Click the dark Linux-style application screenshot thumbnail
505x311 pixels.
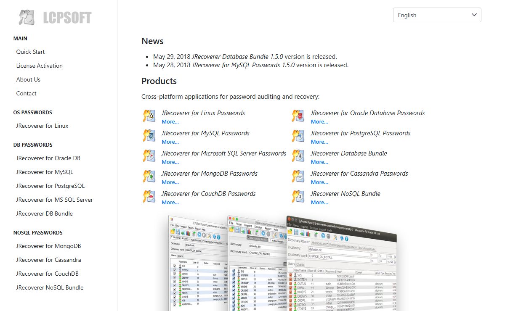(x=341, y=264)
